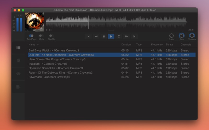Click MP3 type in Operation Soundkilla row
The height and width of the screenshot is (130, 209).
click(139, 68)
